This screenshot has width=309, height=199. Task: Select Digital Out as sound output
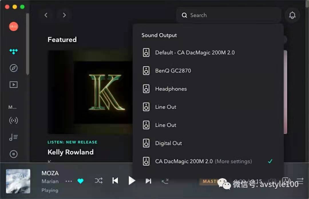tap(208, 143)
